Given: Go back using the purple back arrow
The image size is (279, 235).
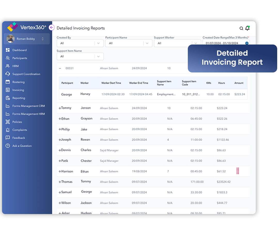Looking at the screenshot, I should pyautogui.click(x=51, y=27).
